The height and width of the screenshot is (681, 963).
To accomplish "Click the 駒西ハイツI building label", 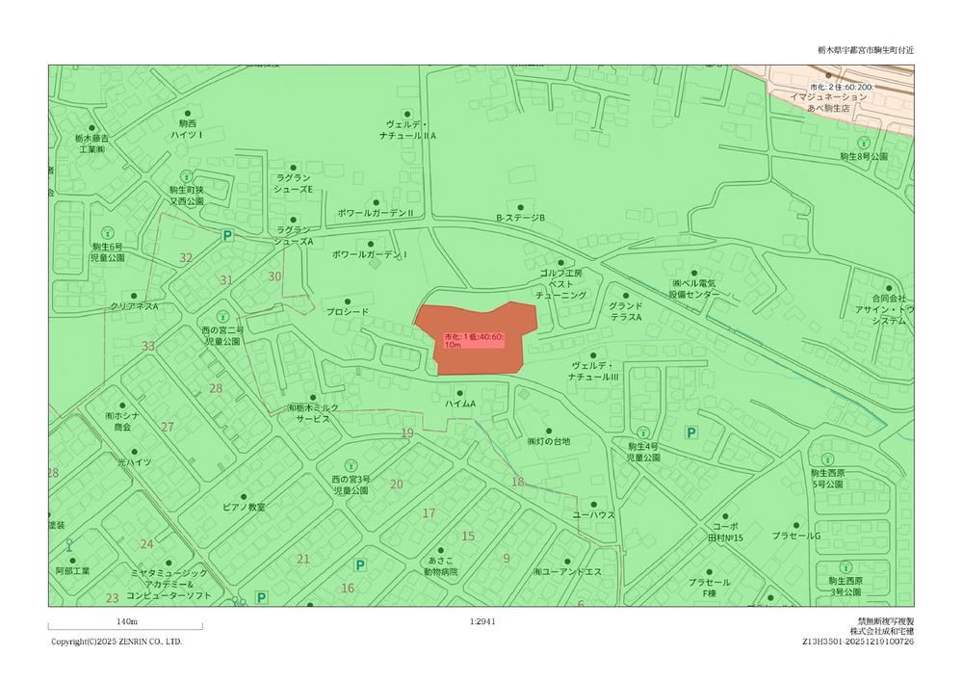I will click(187, 129).
